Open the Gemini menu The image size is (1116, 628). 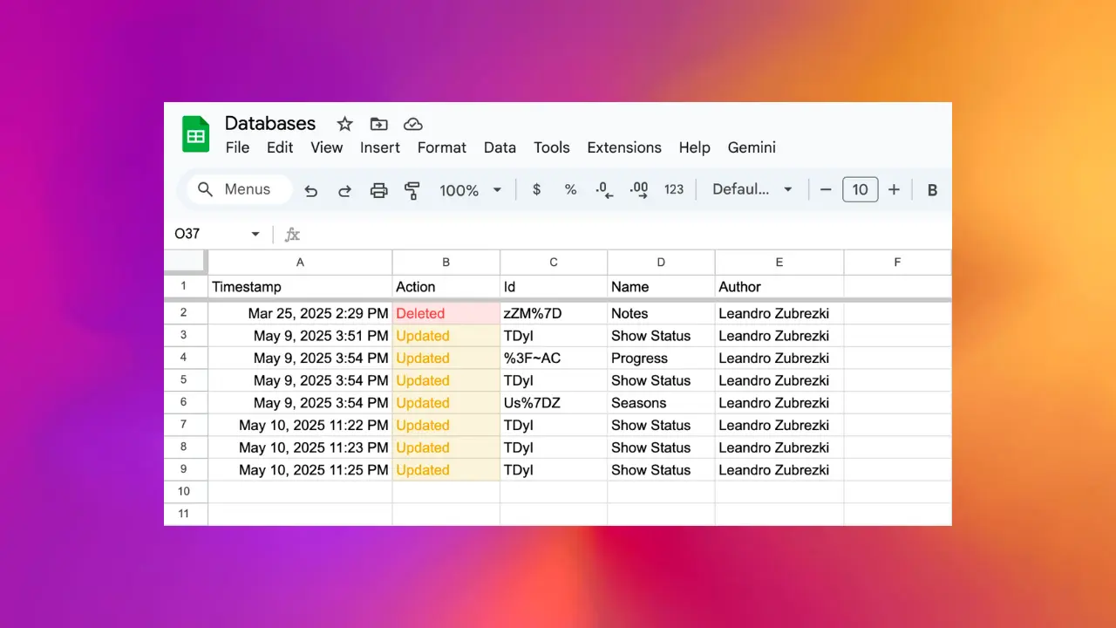point(751,147)
